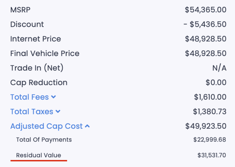This screenshot has height=167, width=235.
Task: Expand the chevron beside Total Fees
Action: [53, 97]
